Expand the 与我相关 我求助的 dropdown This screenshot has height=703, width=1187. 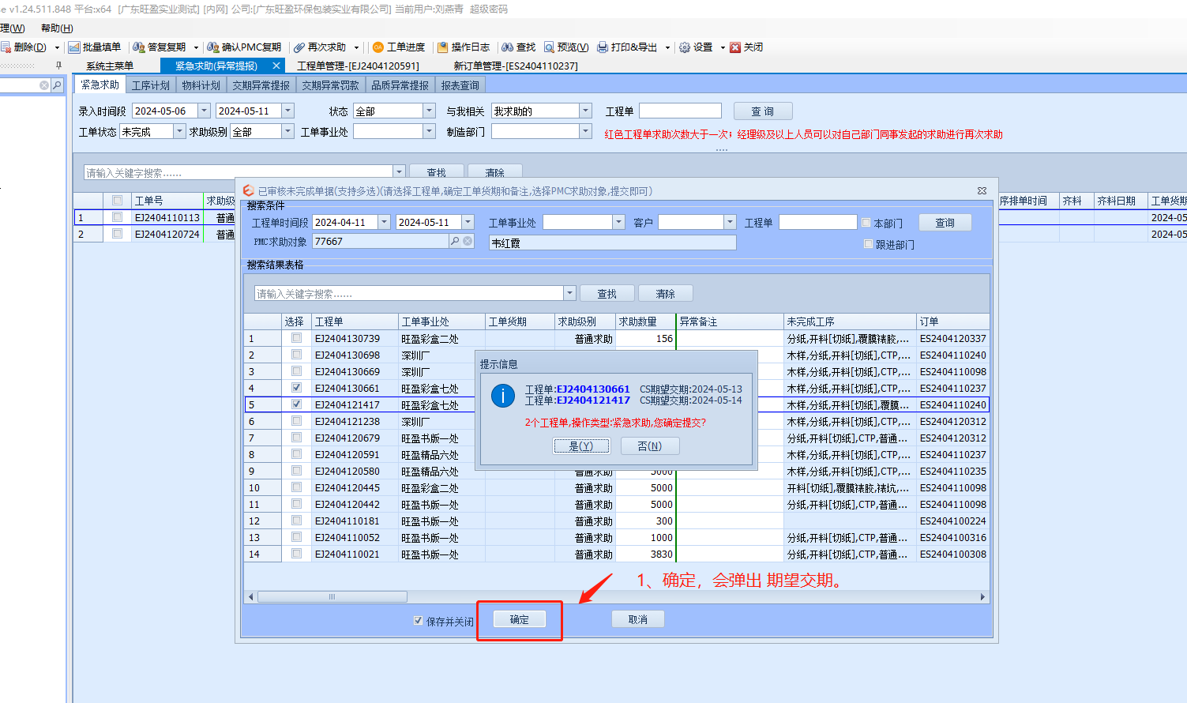point(585,111)
